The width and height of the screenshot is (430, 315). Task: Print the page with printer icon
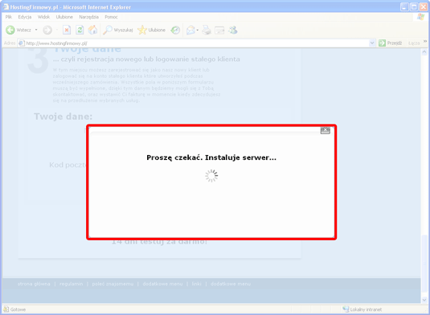tap(207, 30)
